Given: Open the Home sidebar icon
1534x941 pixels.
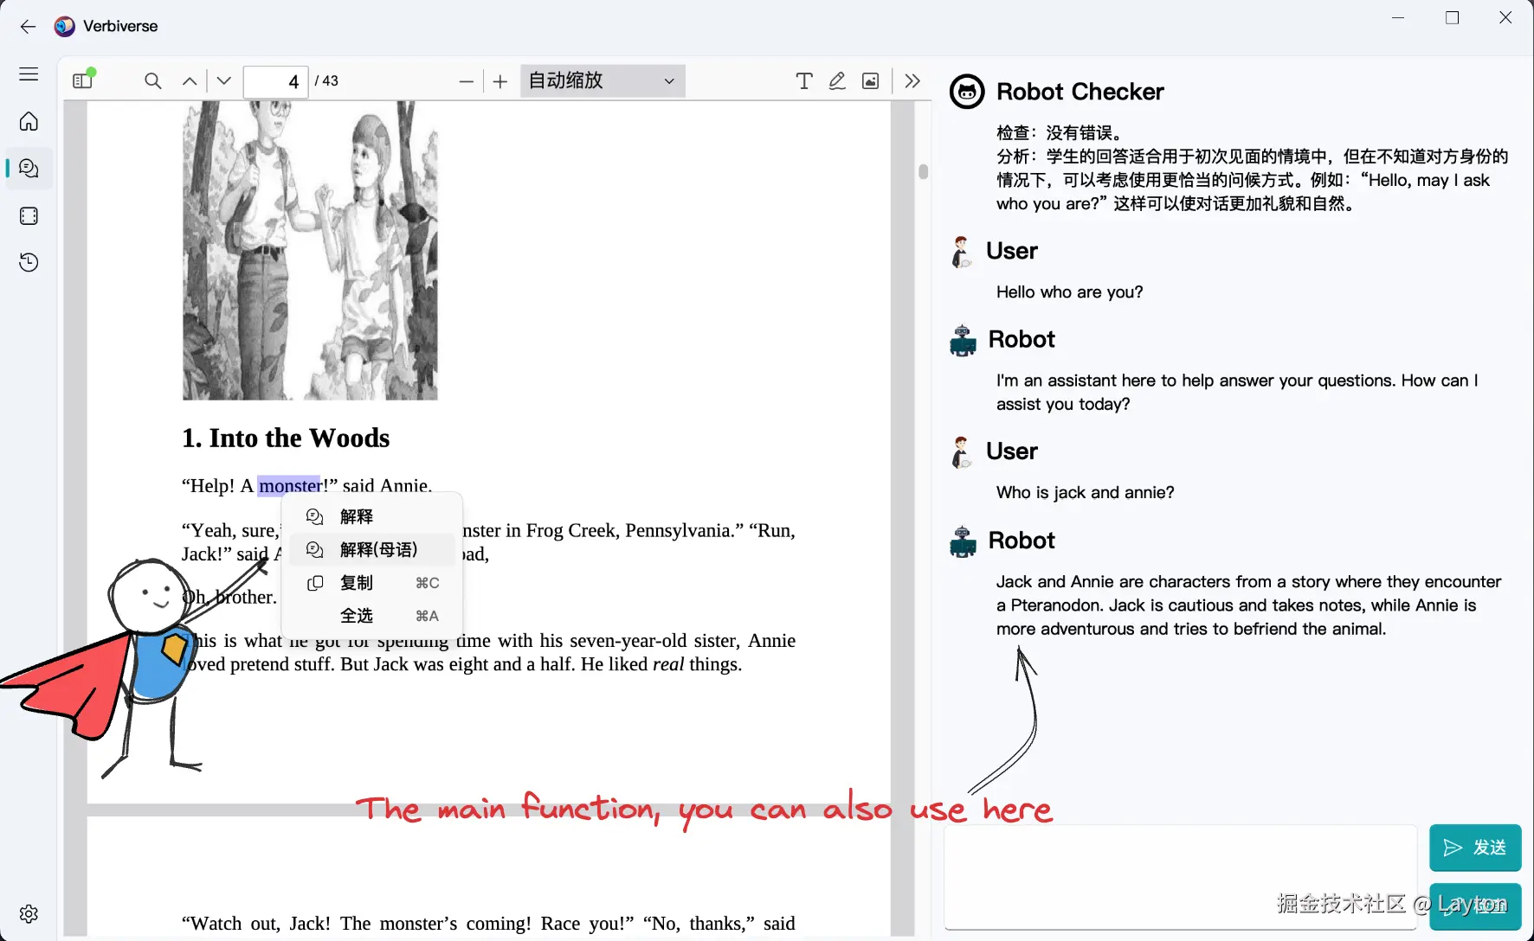Looking at the screenshot, I should [x=29, y=122].
